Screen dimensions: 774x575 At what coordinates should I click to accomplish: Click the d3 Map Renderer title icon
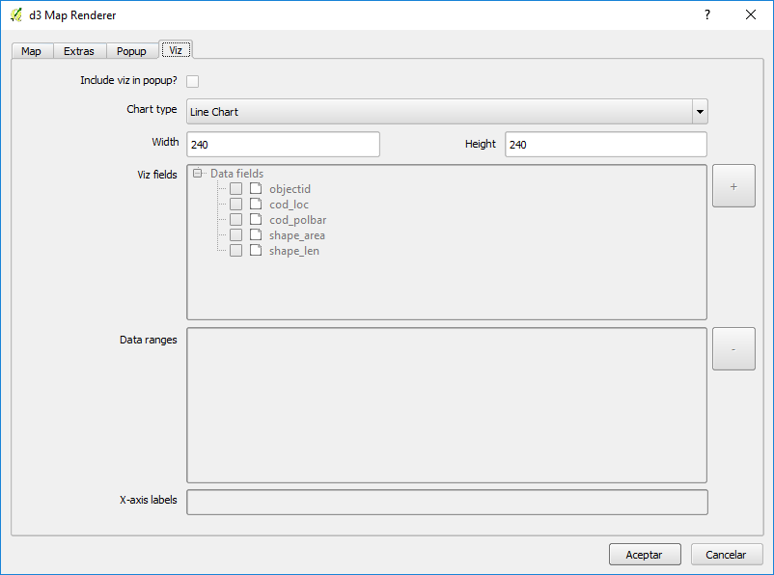point(15,14)
